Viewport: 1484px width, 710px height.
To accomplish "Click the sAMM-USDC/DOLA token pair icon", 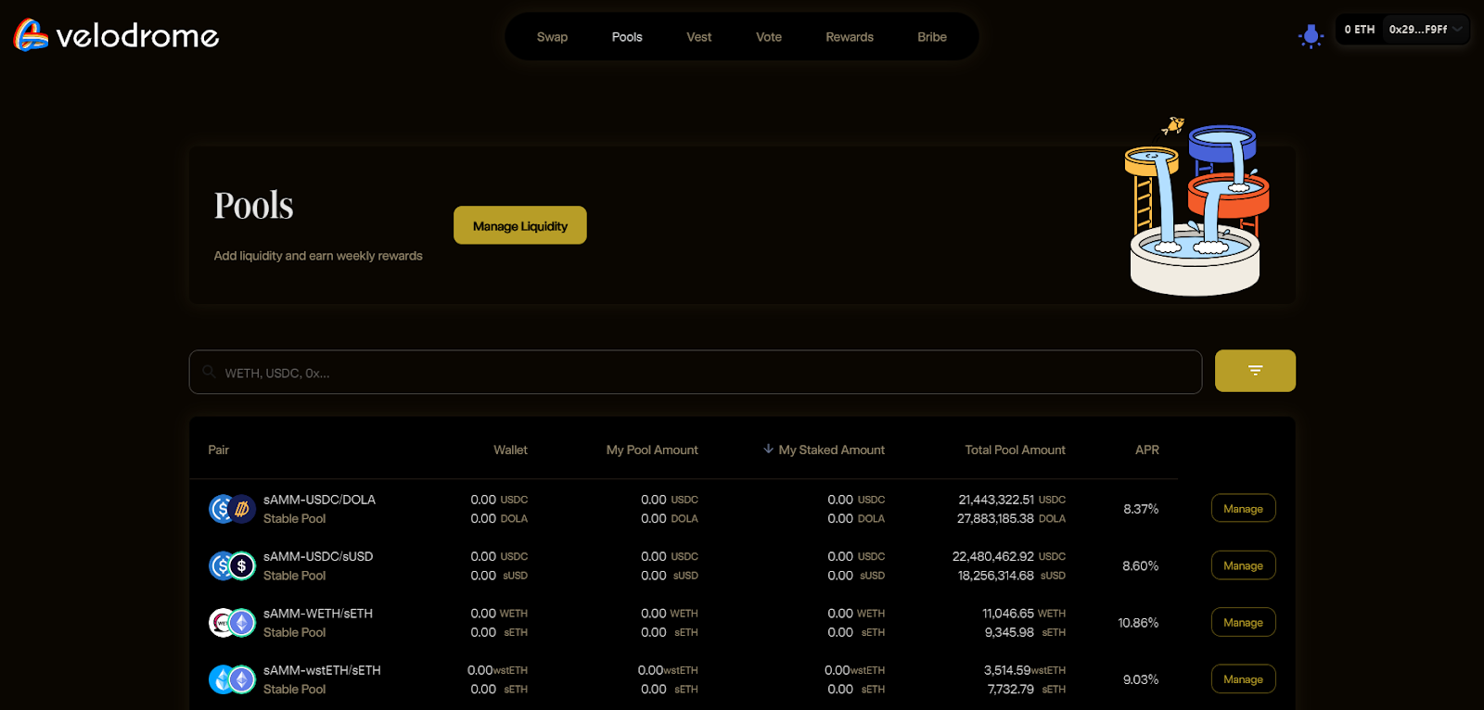I will coord(232,509).
